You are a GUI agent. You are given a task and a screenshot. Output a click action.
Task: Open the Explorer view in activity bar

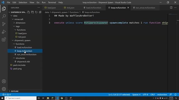(x=4, y=9)
